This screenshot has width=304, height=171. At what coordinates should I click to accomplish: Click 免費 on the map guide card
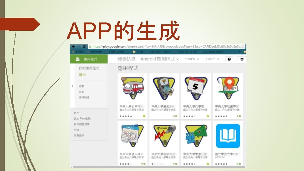(x=238, y=116)
